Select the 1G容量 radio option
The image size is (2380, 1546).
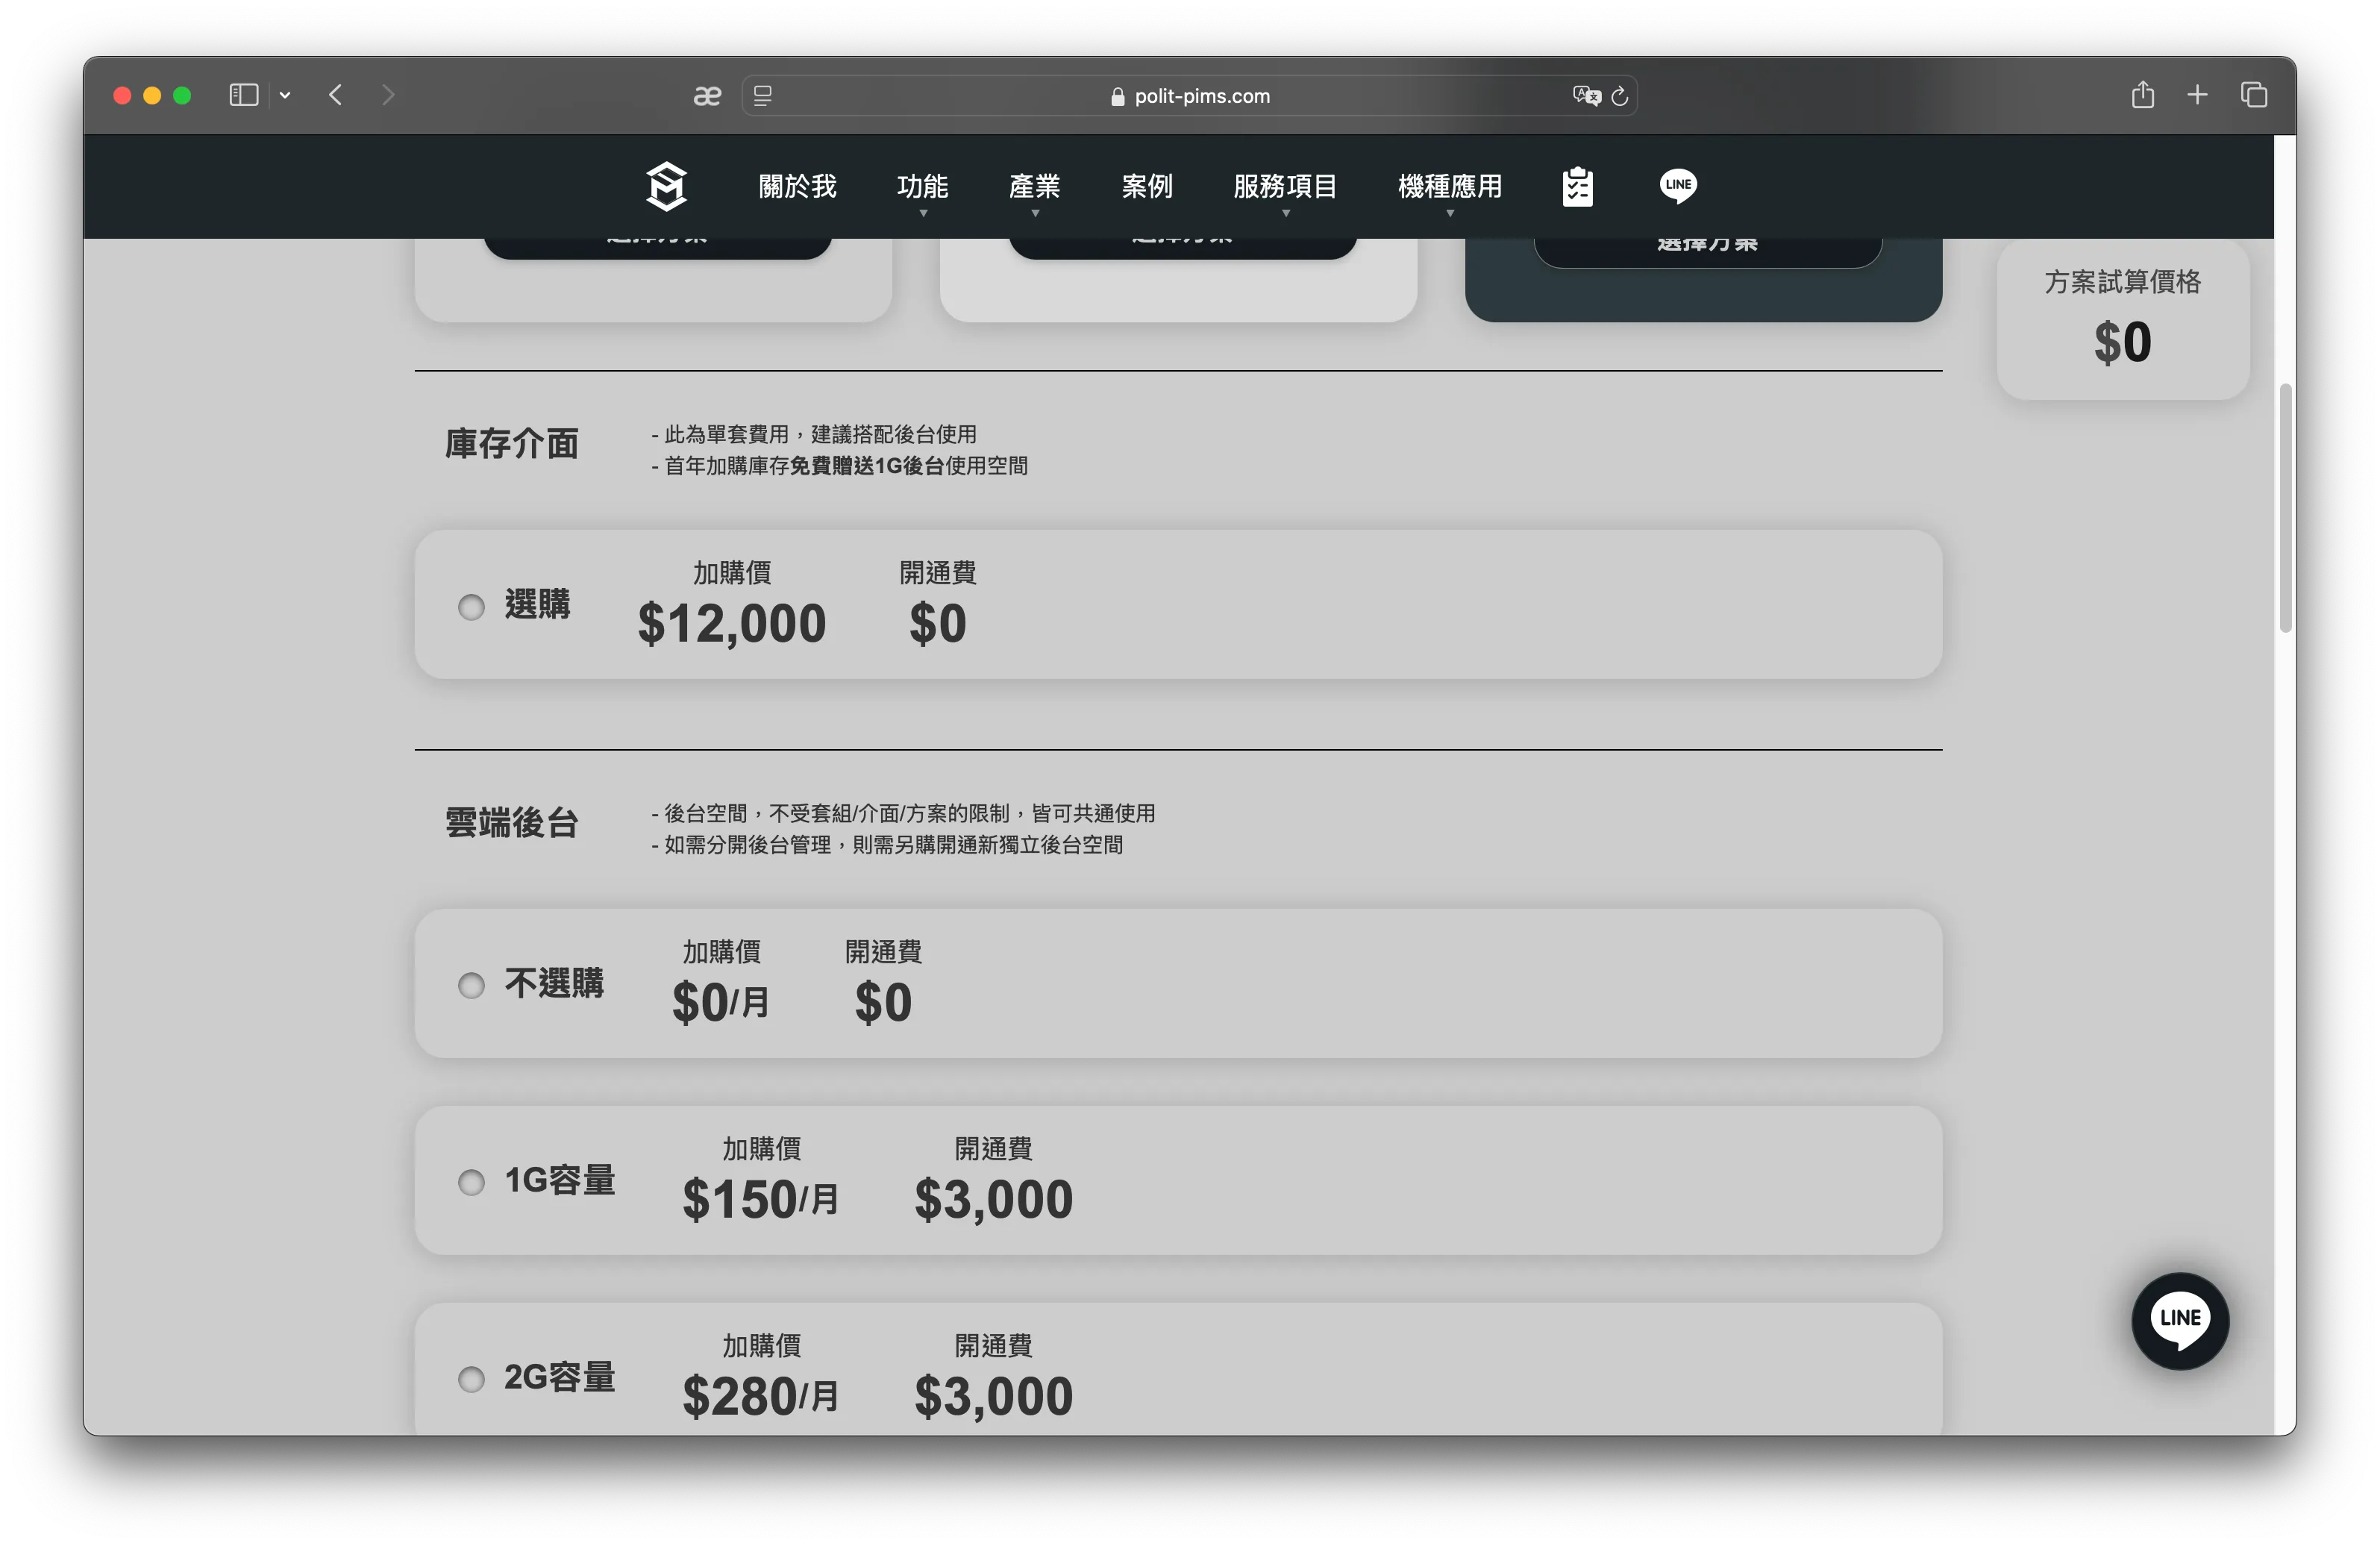click(x=471, y=1183)
